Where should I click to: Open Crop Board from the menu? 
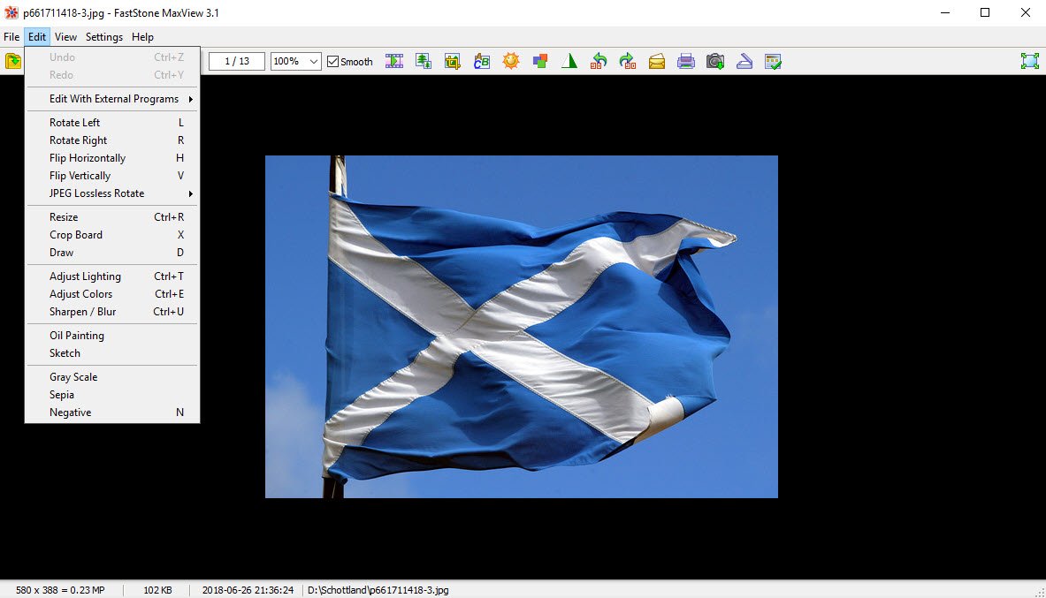point(112,235)
